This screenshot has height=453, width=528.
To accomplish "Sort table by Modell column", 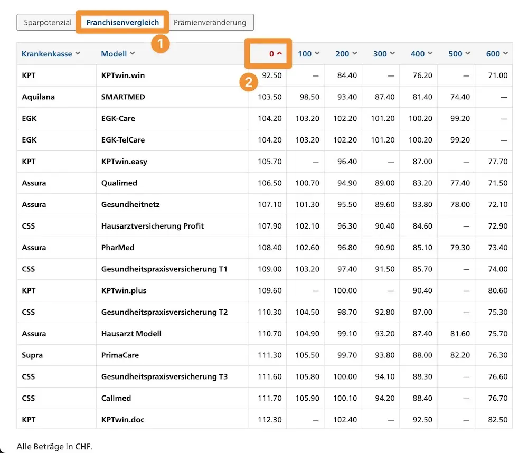I will [118, 54].
